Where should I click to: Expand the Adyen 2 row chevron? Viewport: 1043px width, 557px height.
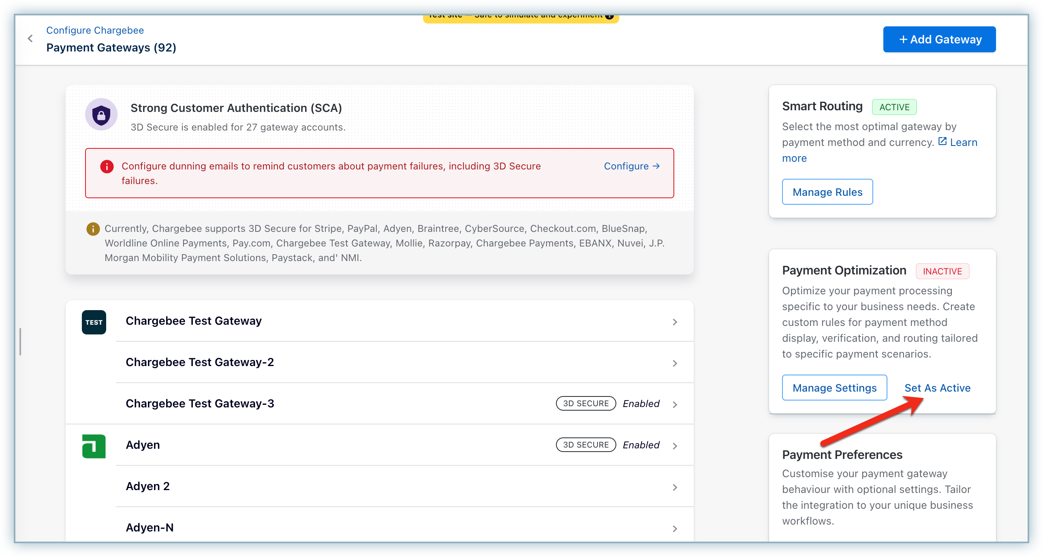click(x=675, y=487)
